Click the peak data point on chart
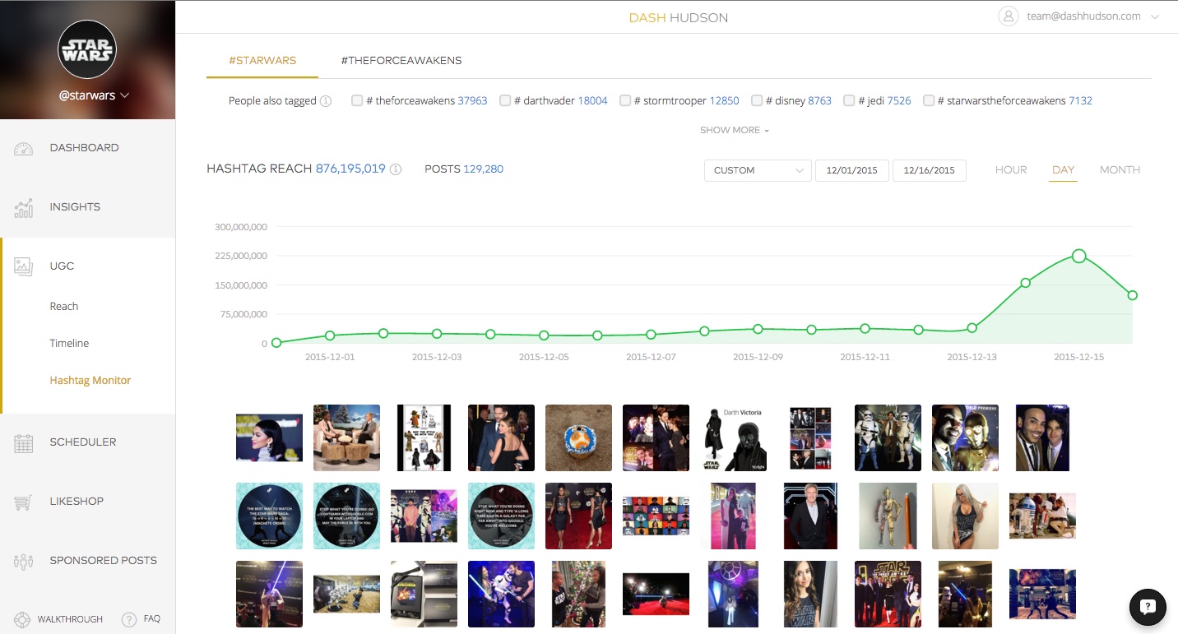Viewport: 1178px width, 634px height. pos(1078,256)
